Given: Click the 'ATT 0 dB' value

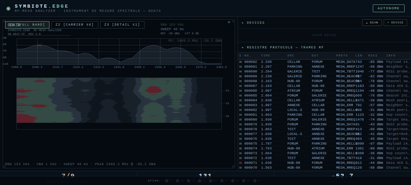Looking at the screenshot, I should pyautogui.click(x=191, y=33).
